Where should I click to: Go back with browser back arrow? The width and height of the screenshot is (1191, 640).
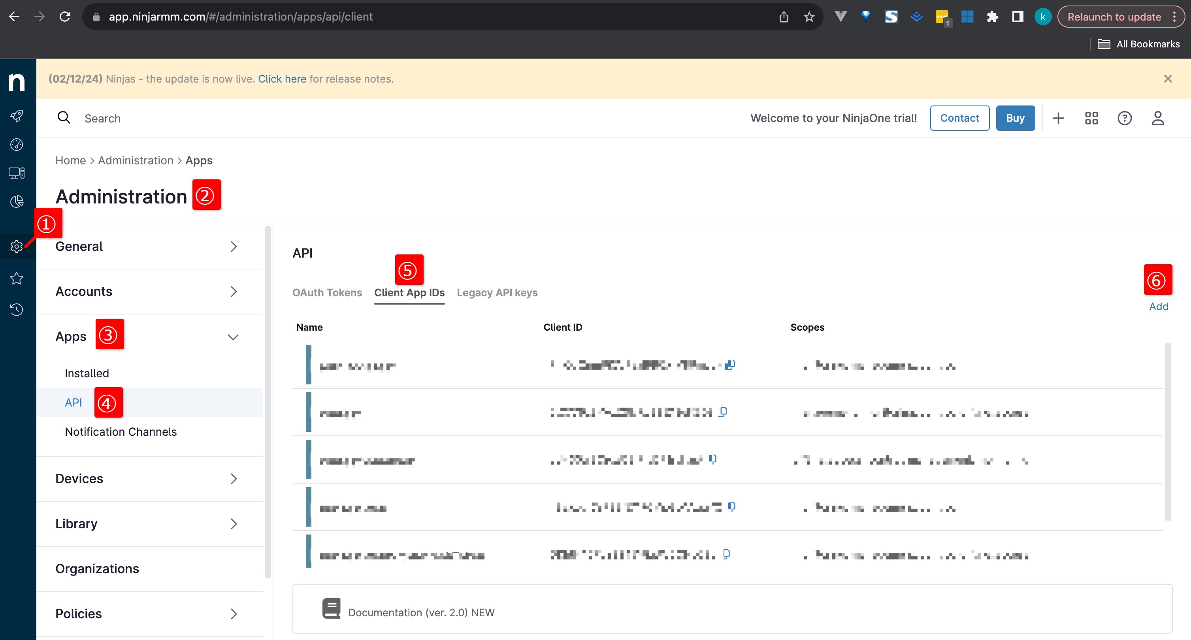click(x=14, y=17)
